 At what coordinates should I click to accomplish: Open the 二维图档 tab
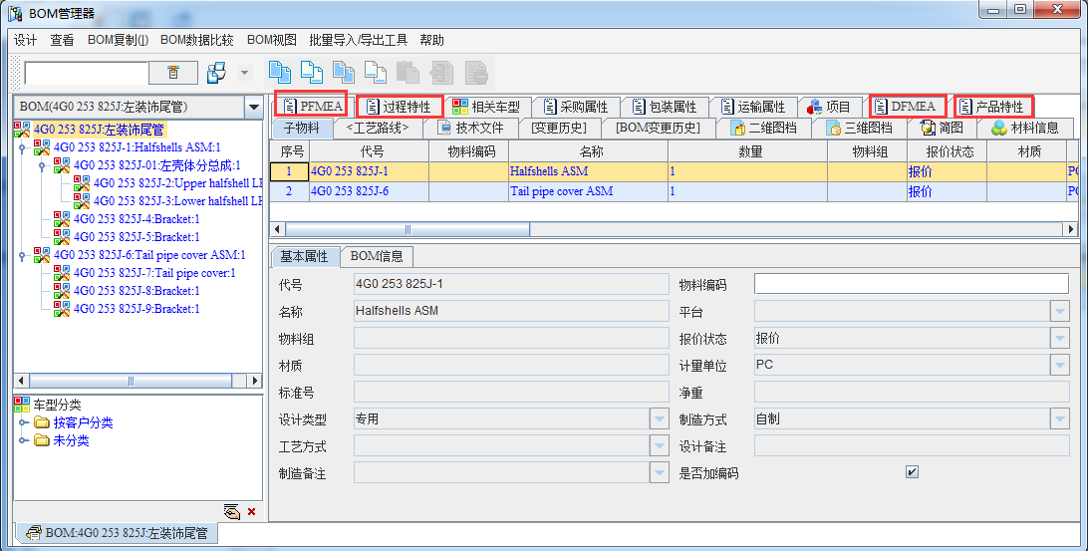pyautogui.click(x=764, y=128)
